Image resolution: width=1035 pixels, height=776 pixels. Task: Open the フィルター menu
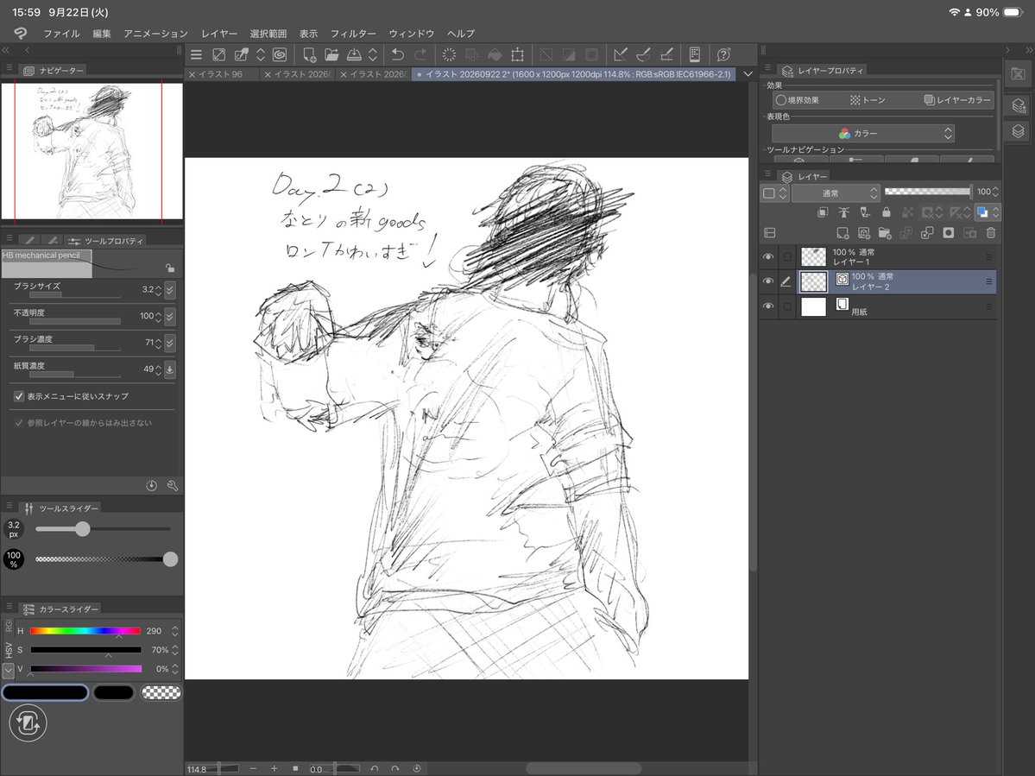[x=353, y=34]
